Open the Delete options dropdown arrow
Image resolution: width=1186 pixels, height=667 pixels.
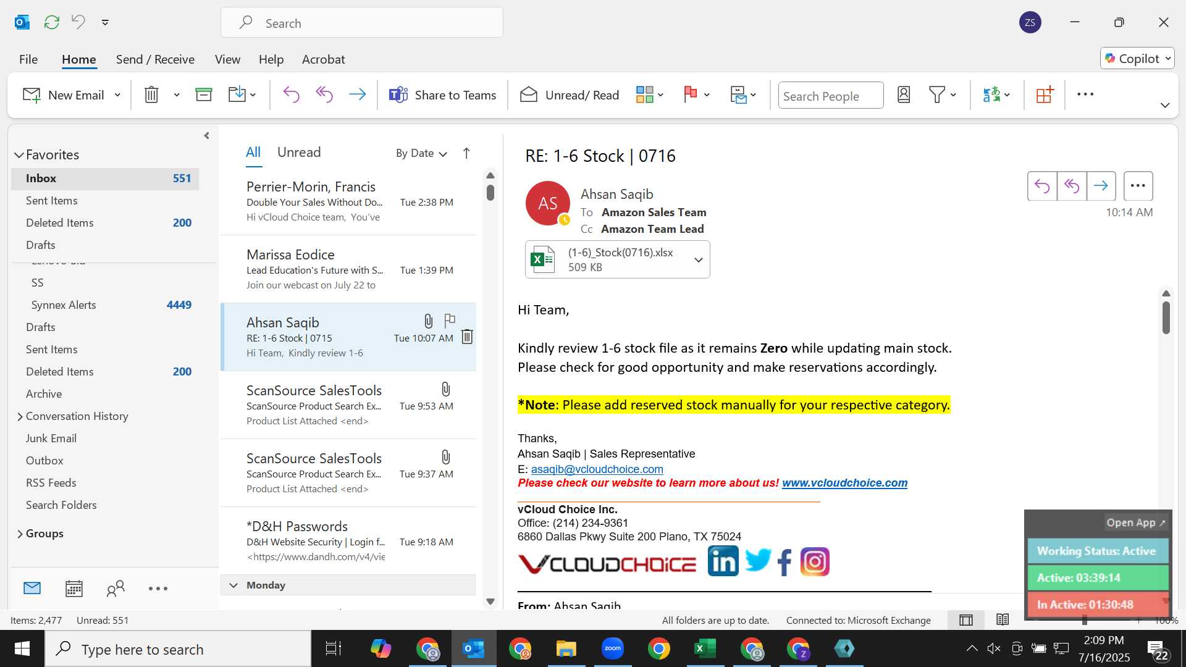pos(177,95)
